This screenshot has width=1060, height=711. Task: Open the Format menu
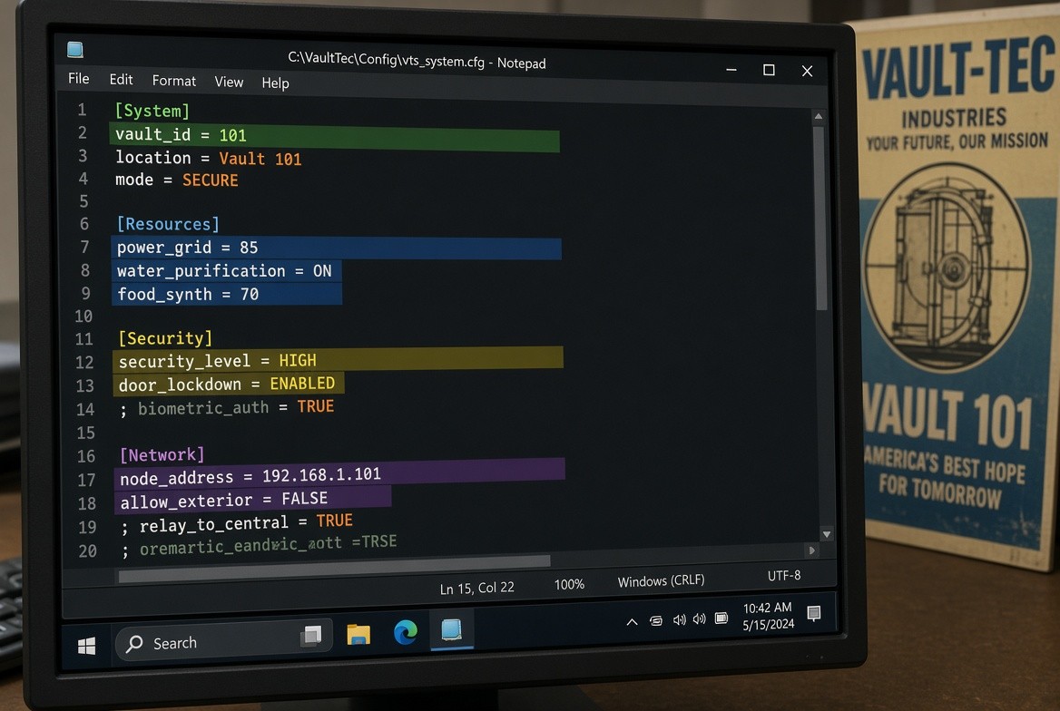(x=173, y=81)
